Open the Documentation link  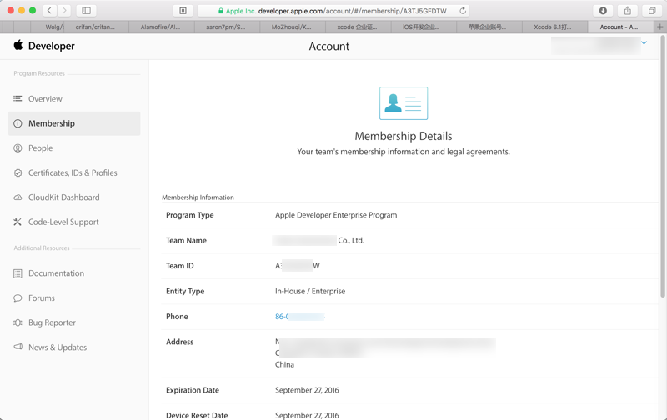tap(56, 273)
